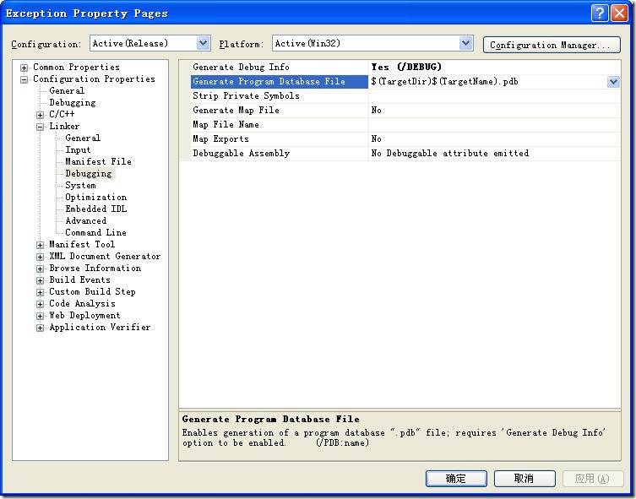Edit the $(TargetDir)$(TargetName).pdb value
This screenshot has width=636, height=499.
[x=444, y=81]
